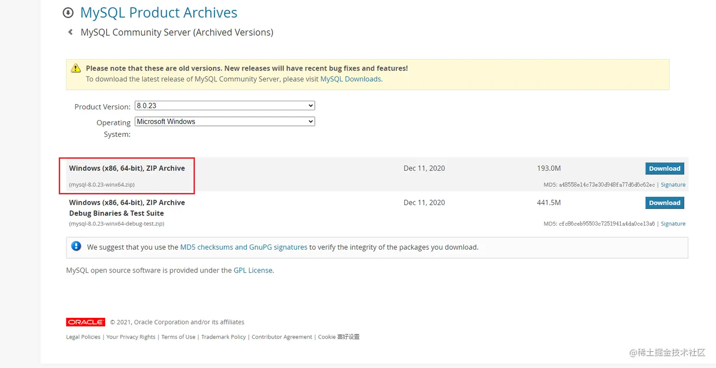The image size is (716, 368).
Task: Open Terms of Use footer link
Action: 178,337
